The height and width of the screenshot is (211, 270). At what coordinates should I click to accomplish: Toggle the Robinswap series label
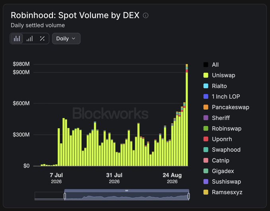(x=227, y=129)
